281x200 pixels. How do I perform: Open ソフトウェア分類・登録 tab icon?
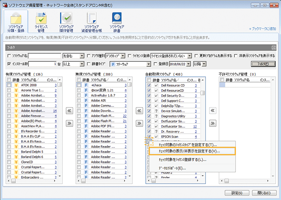pyautogui.click(x=16, y=18)
